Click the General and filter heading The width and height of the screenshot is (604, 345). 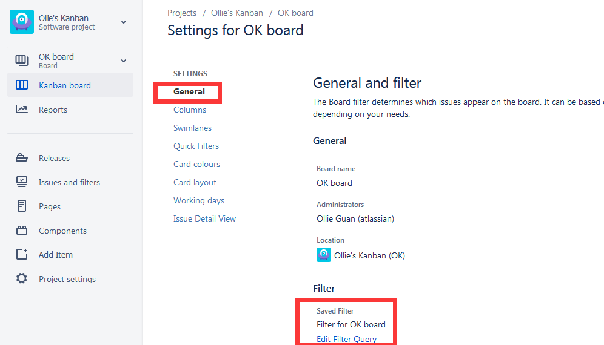point(367,83)
